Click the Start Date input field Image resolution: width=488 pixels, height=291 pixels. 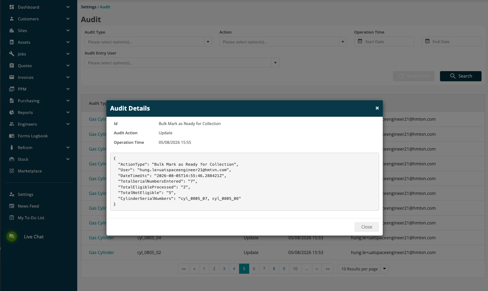tap(384, 42)
